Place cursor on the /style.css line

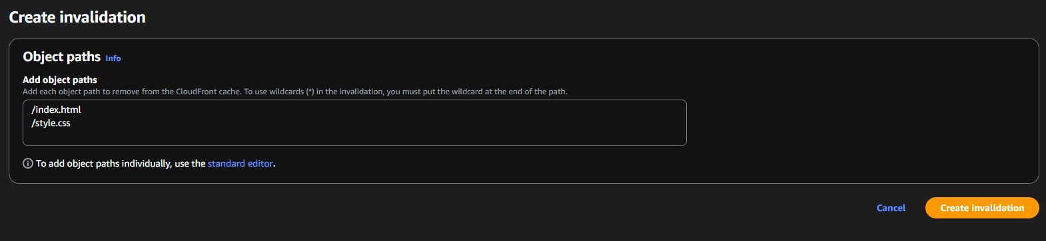(x=51, y=123)
